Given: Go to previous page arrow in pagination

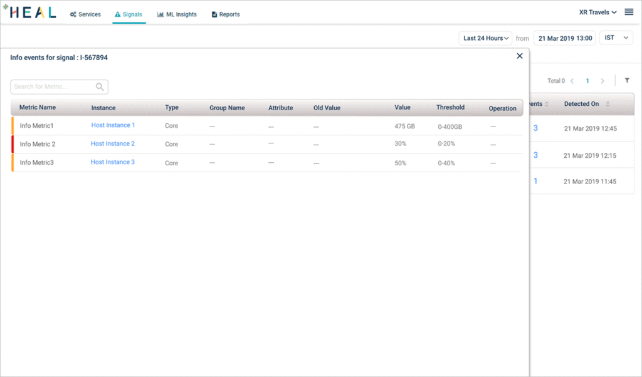Looking at the screenshot, I should coord(572,81).
